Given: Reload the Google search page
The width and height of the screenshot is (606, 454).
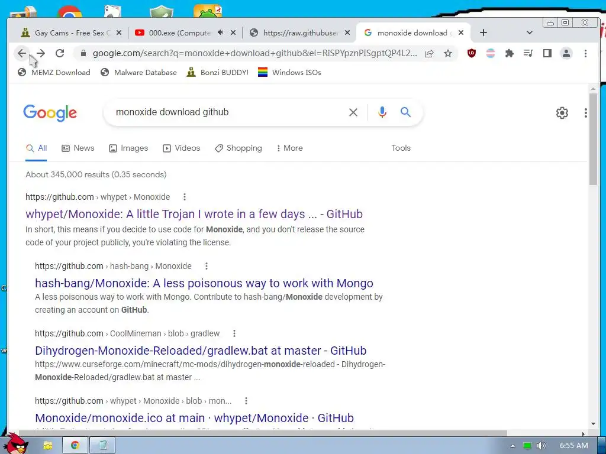Looking at the screenshot, I should pyautogui.click(x=60, y=53).
